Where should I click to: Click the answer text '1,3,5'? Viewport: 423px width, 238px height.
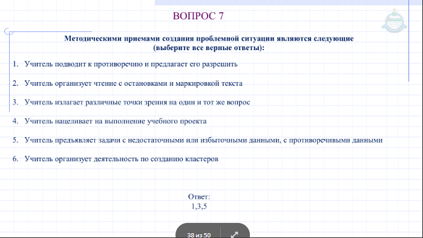199,207
